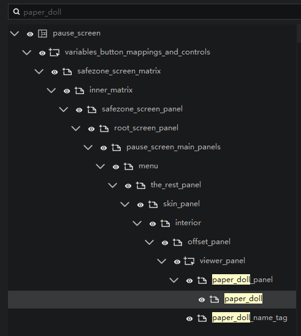Hide pause_screen using its eye icon

pos(30,34)
